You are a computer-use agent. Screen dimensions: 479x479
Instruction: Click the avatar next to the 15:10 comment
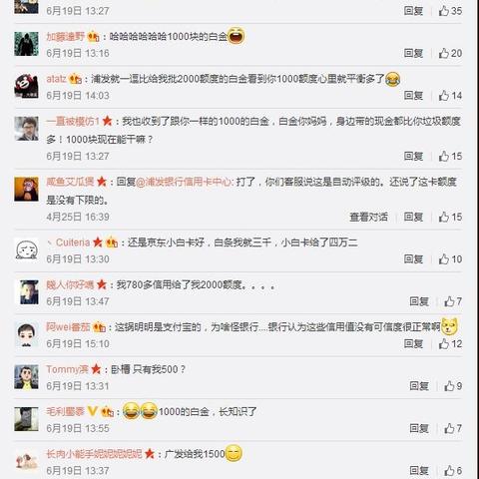[x=26, y=334]
